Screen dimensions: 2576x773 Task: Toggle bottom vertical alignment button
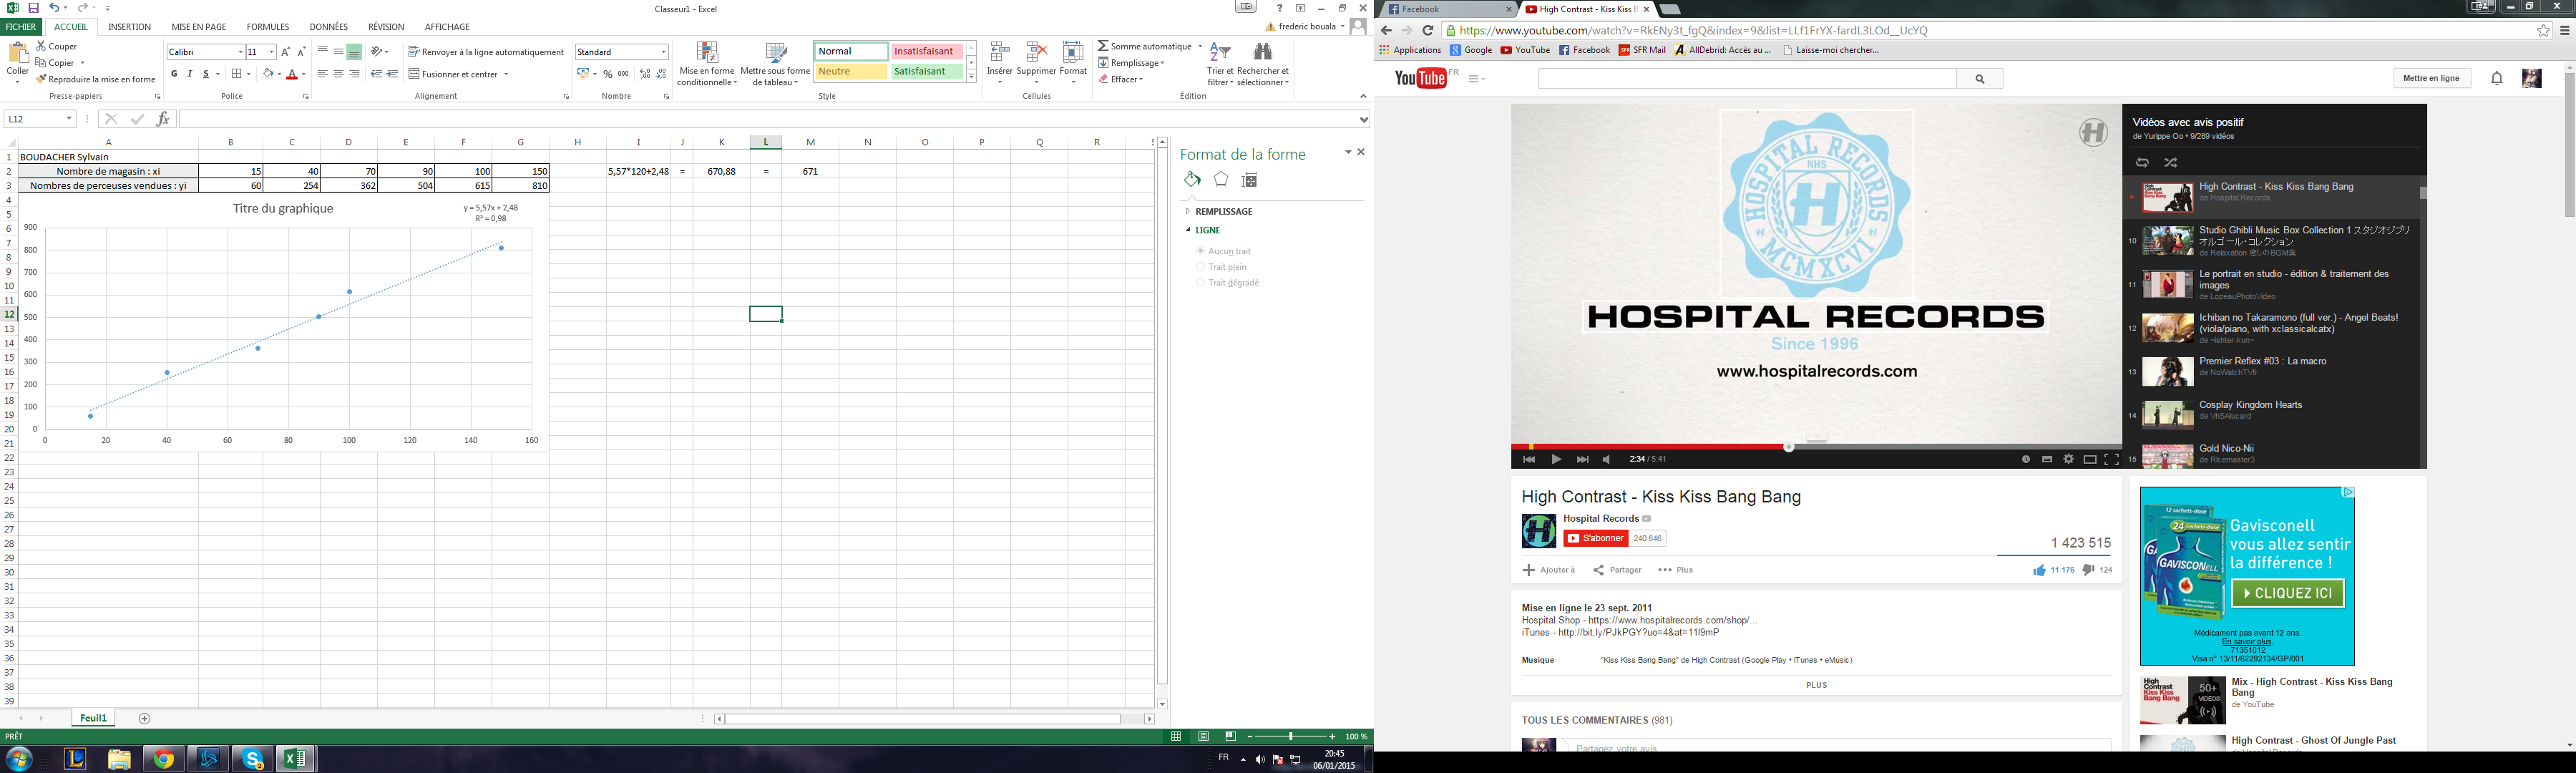click(354, 52)
